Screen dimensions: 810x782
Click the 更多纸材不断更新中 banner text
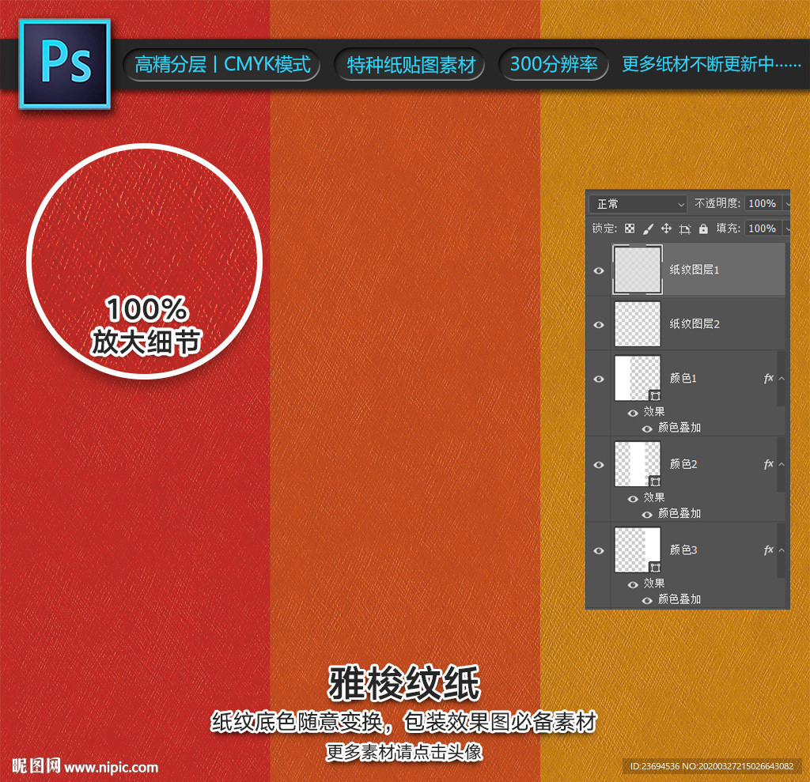(x=711, y=65)
